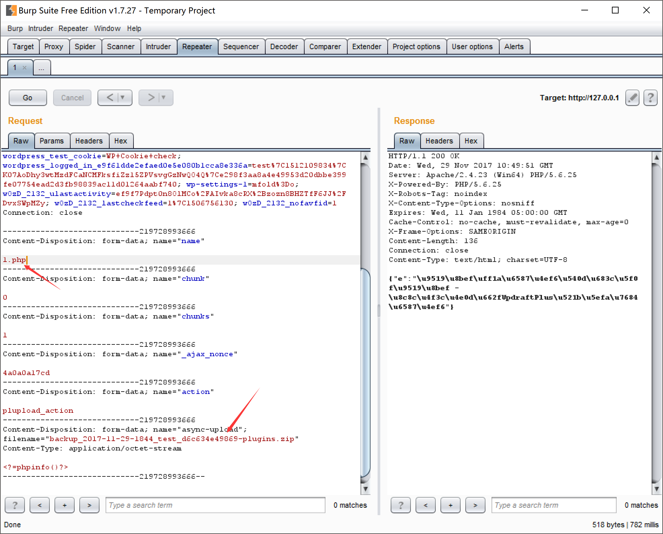Add new Repeater tab with ellipsis

tap(42, 68)
